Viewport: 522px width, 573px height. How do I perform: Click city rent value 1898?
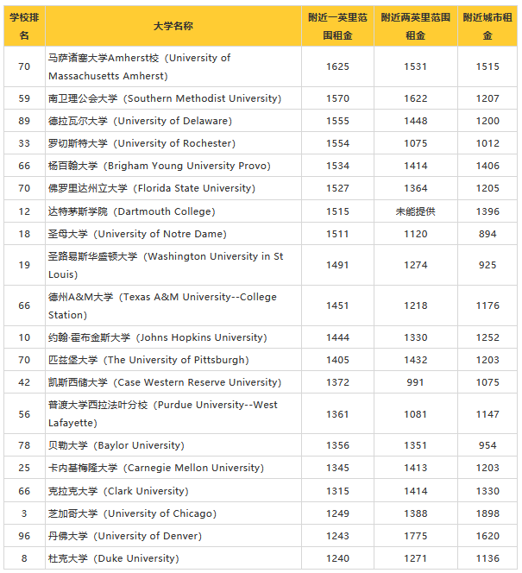click(487, 513)
